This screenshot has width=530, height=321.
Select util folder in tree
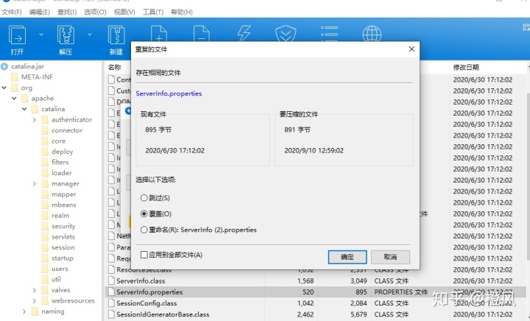click(x=56, y=280)
